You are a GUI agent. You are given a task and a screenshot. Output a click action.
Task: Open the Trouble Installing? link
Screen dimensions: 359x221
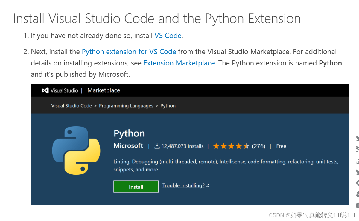click(x=183, y=185)
